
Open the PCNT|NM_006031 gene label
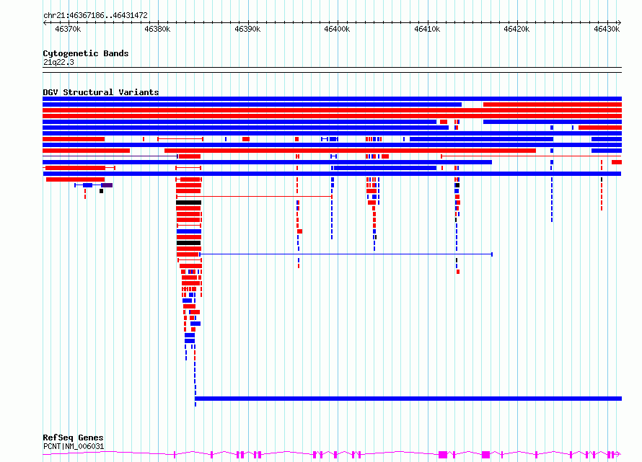click(74, 446)
